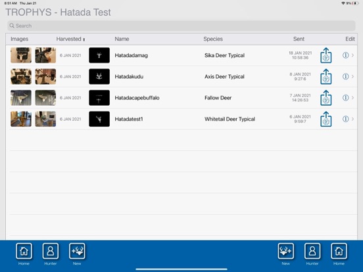The image size is (363, 272).
Task: Open info icon for Hatadadamag
Action: 345,55
